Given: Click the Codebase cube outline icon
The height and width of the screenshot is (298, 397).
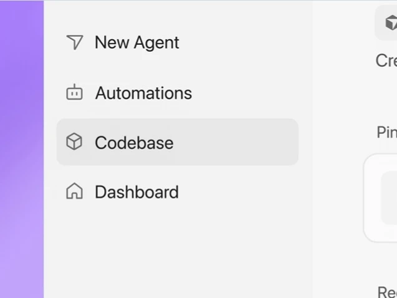Looking at the screenshot, I should [x=74, y=142].
